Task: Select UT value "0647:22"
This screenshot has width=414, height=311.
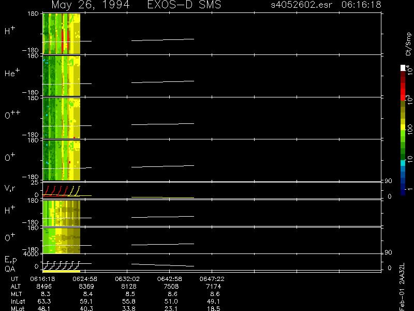Action: tap(212, 279)
